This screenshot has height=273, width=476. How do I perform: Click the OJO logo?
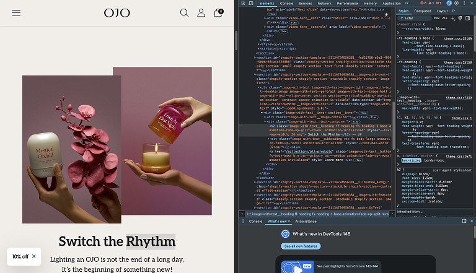[117, 13]
